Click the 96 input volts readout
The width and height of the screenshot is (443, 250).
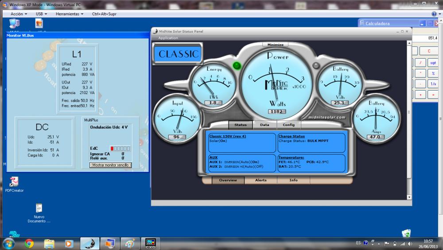(177, 136)
